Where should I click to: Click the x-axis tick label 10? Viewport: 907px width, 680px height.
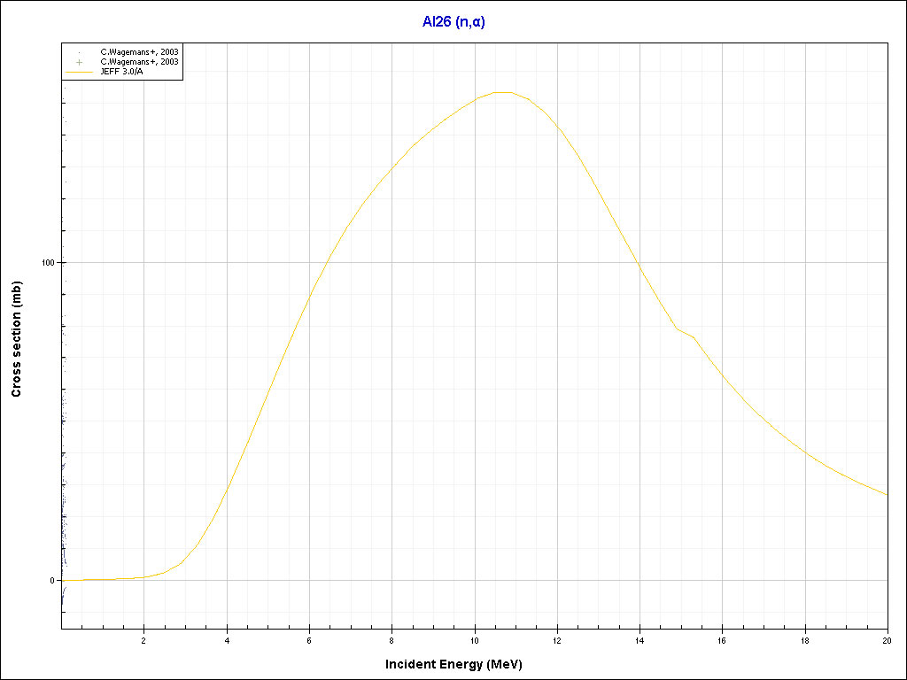(x=475, y=640)
